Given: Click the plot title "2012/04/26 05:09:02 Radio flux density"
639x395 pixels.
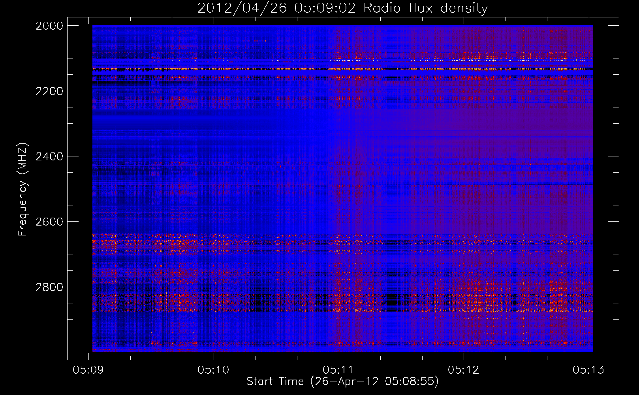Looking at the screenshot, I should coord(342,8).
